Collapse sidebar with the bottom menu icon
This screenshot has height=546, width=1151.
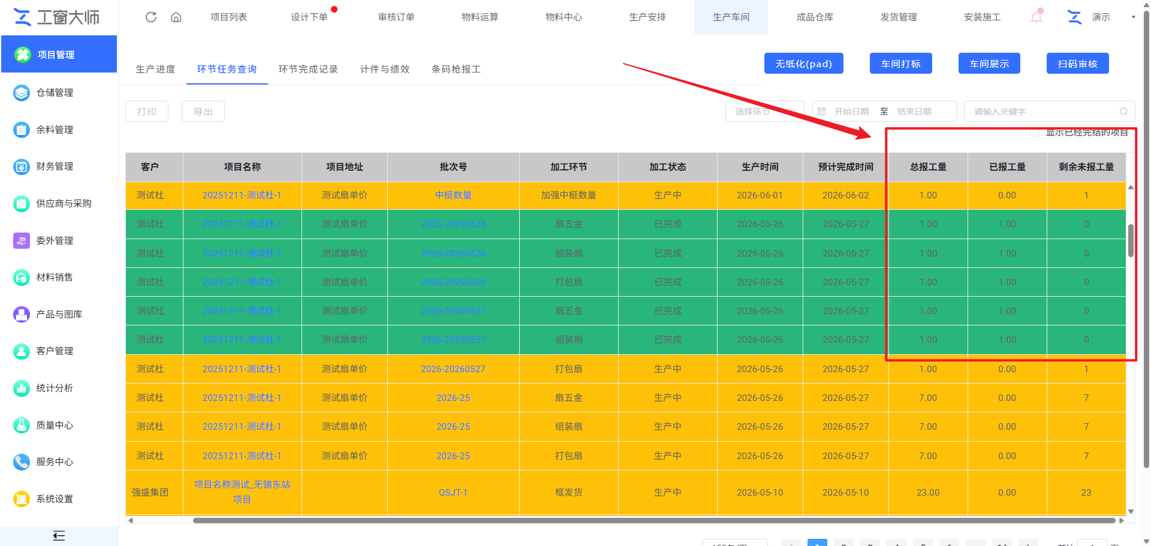coord(59,536)
